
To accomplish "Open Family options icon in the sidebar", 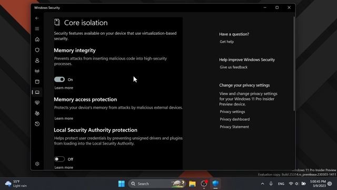I will 37,113.
